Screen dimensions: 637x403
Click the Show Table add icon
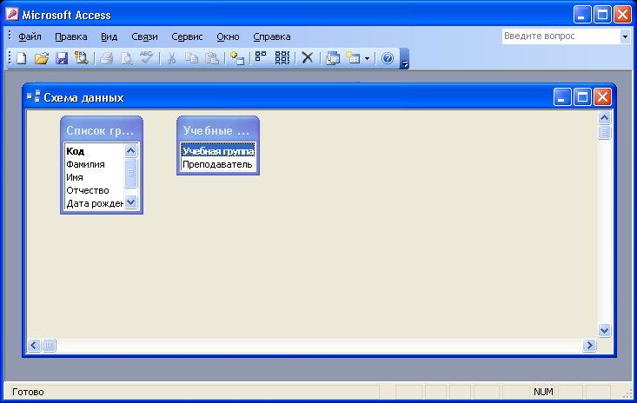coord(237,58)
